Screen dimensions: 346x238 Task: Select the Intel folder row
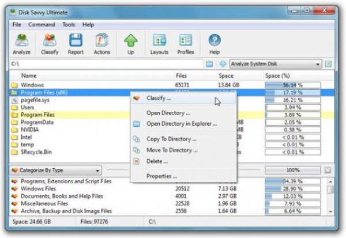pos(171,137)
